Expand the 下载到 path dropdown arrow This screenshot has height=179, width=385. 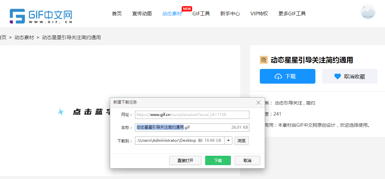coord(228,140)
